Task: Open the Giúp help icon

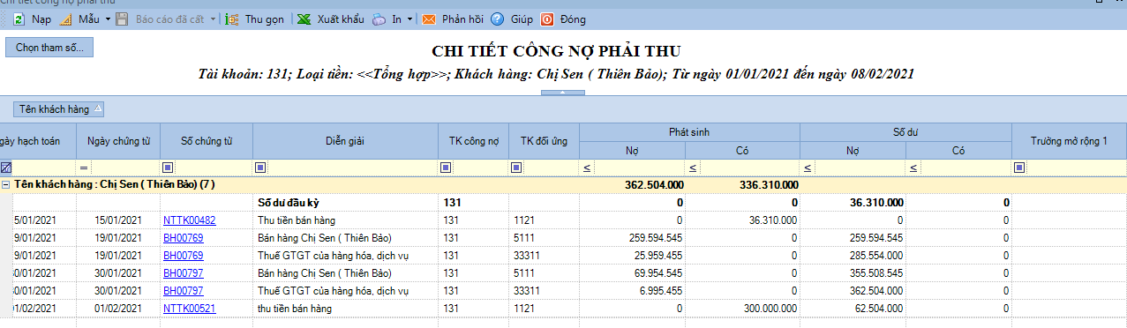Action: pyautogui.click(x=498, y=19)
